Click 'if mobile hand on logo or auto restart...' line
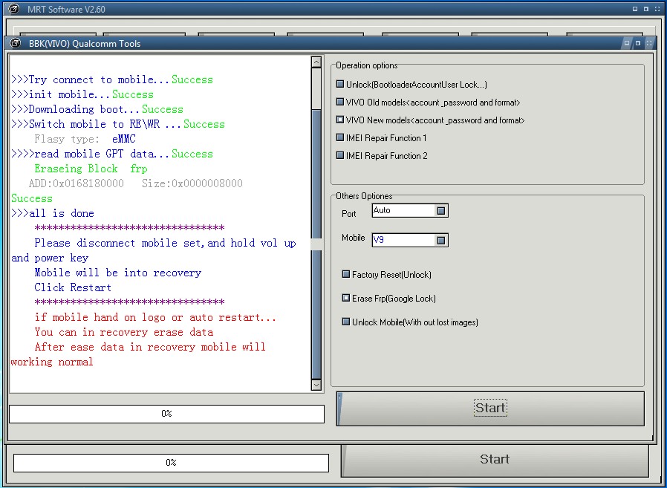Image resolution: width=667 pixels, height=488 pixels. [155, 317]
